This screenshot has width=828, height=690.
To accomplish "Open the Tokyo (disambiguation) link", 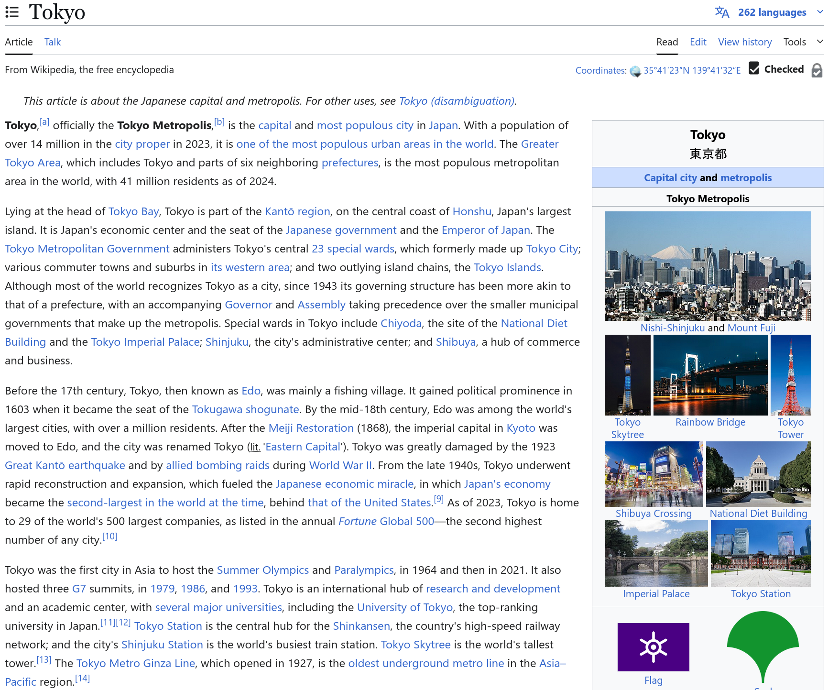I will tap(457, 101).
